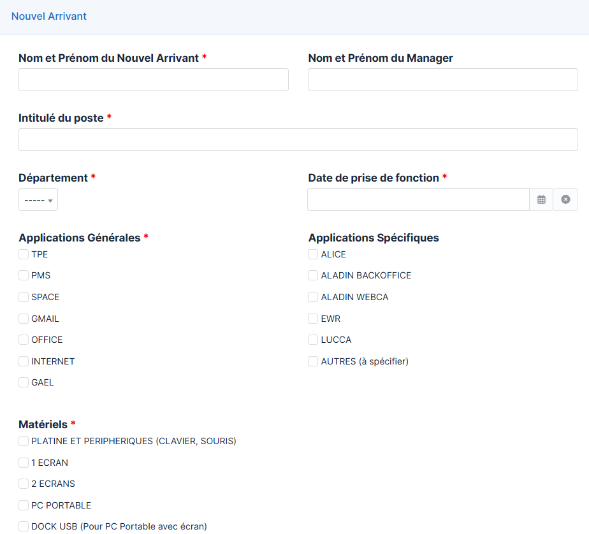Enable the LUCCA checkbox
The image size is (589, 534).
[313, 340]
